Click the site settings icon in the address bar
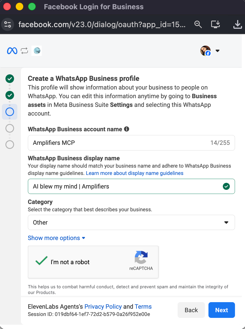 pos(8,25)
